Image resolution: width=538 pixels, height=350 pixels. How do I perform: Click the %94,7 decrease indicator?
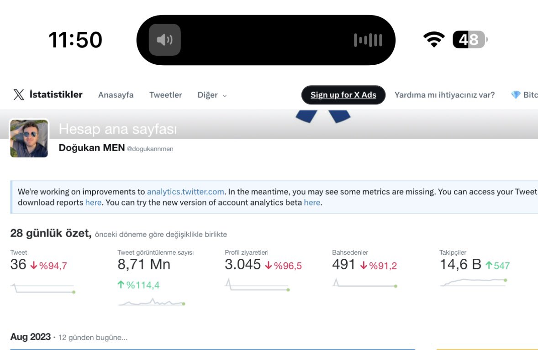(49, 266)
